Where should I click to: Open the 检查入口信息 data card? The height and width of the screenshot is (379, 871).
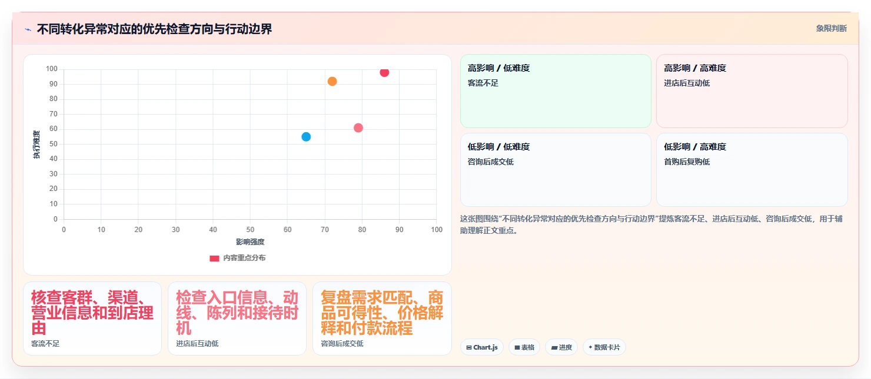[x=237, y=318]
